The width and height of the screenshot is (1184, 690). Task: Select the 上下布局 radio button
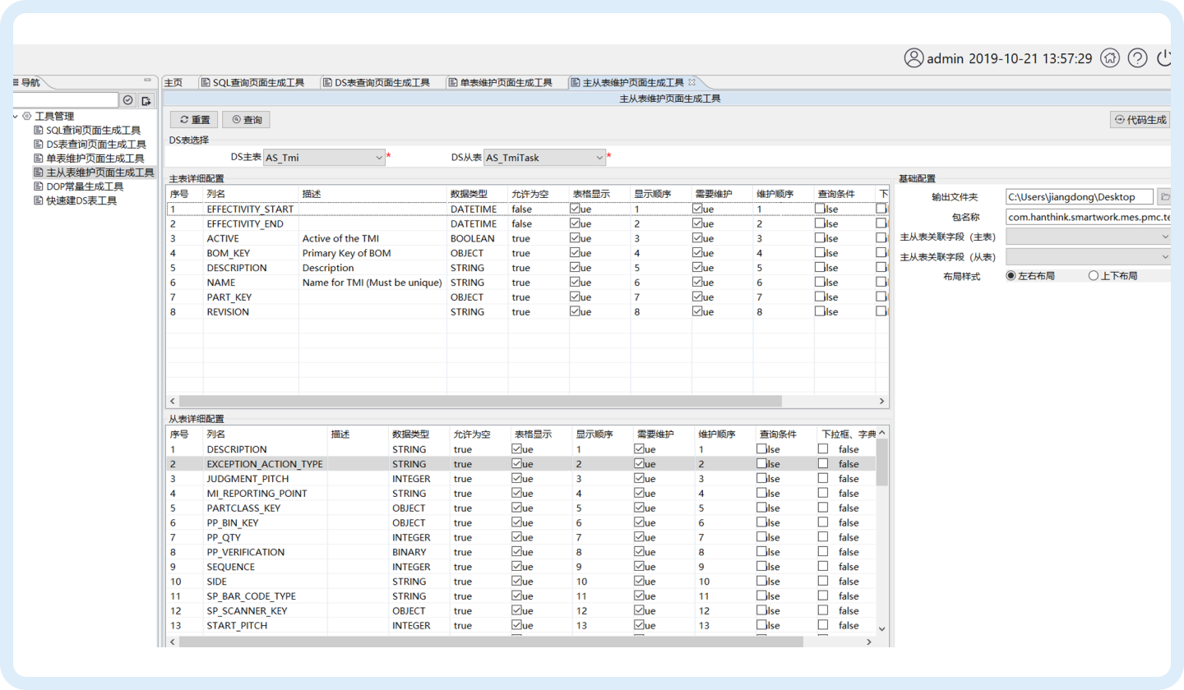[1094, 276]
